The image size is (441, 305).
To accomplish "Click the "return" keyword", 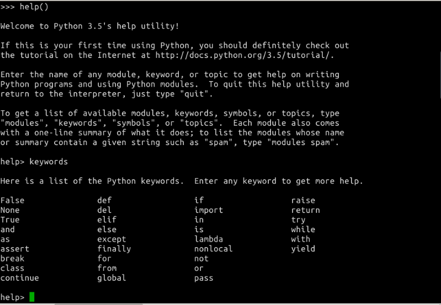I will pos(305,210).
